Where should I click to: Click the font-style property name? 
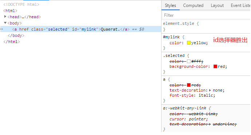(182, 95)
